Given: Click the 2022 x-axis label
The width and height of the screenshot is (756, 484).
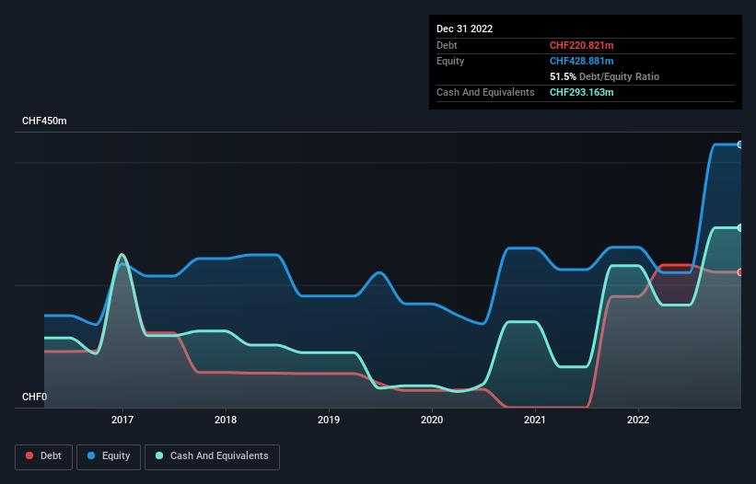Looking at the screenshot, I should coord(638,420).
